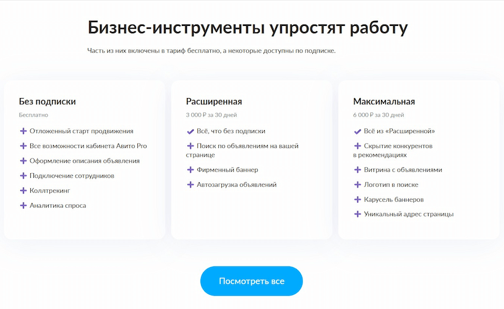
Task: Select the «Максимальная» plan heading
Action: click(384, 102)
